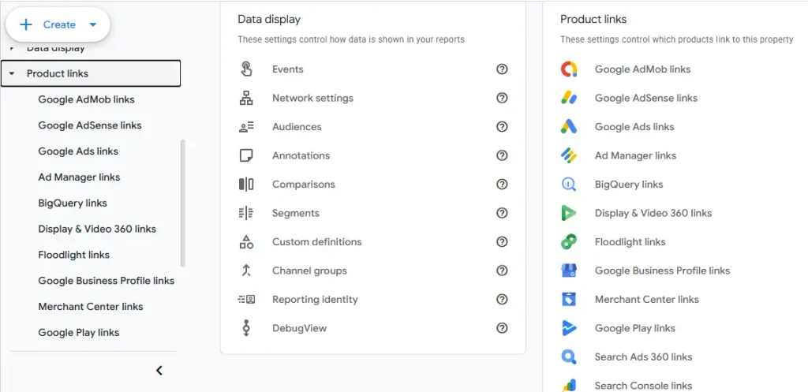Open help for Network settings
808x392 pixels.
click(x=502, y=98)
